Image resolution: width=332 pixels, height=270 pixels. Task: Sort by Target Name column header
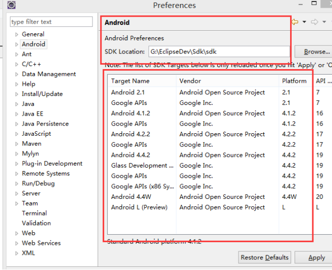[x=142, y=81]
